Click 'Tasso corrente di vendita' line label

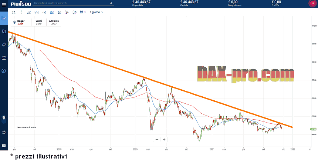coord(27,127)
